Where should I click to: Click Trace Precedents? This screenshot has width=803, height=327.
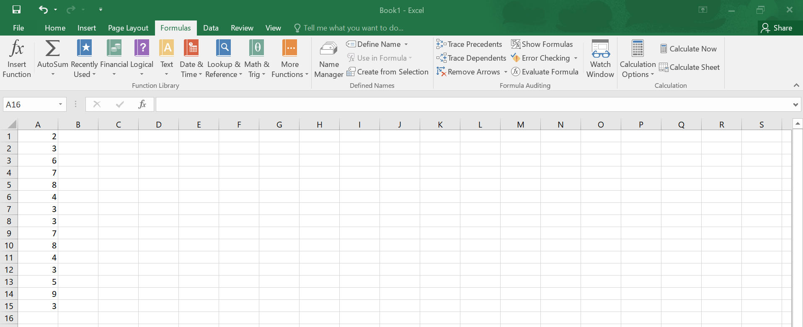tap(469, 44)
